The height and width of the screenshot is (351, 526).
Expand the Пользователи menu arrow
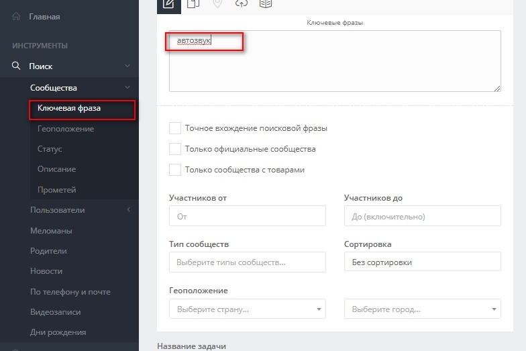[x=129, y=209]
